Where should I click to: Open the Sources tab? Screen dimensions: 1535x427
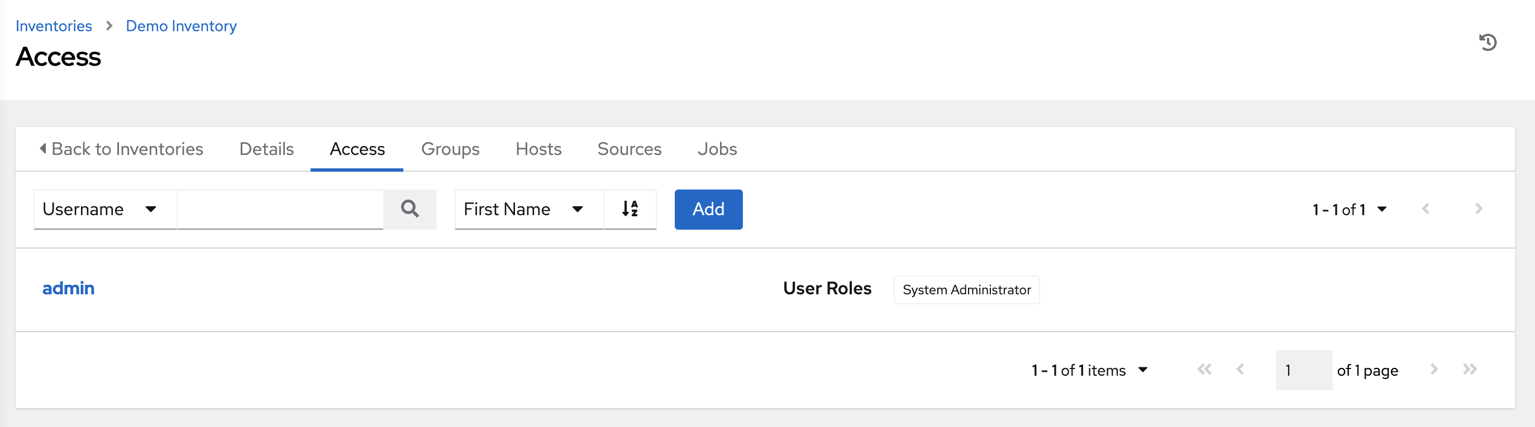coord(630,149)
